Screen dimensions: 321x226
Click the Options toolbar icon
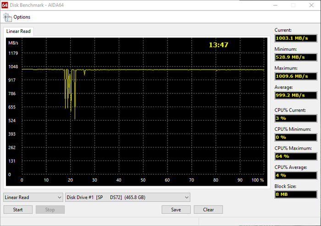tap(7, 17)
